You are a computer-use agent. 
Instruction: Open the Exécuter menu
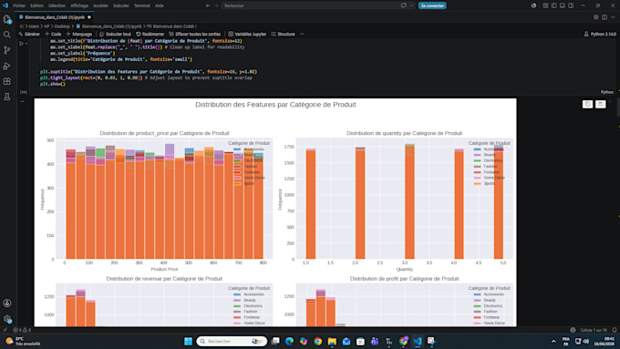coord(121,5)
